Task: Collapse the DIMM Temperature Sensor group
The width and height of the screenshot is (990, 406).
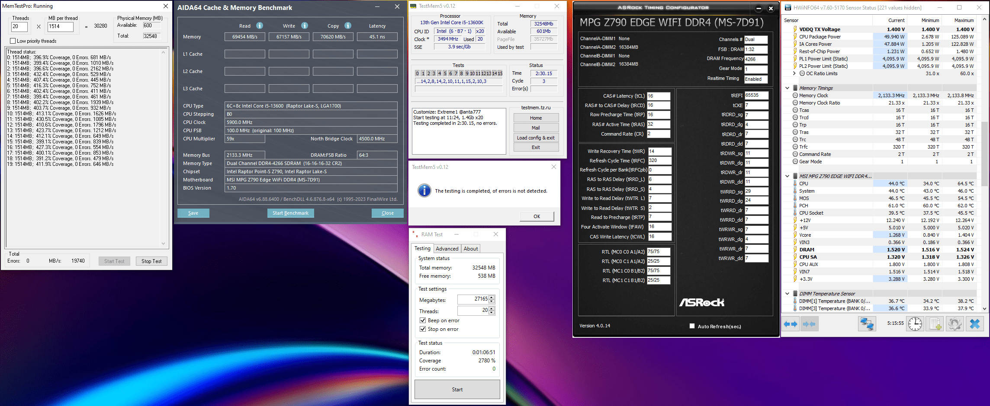Action: click(787, 294)
